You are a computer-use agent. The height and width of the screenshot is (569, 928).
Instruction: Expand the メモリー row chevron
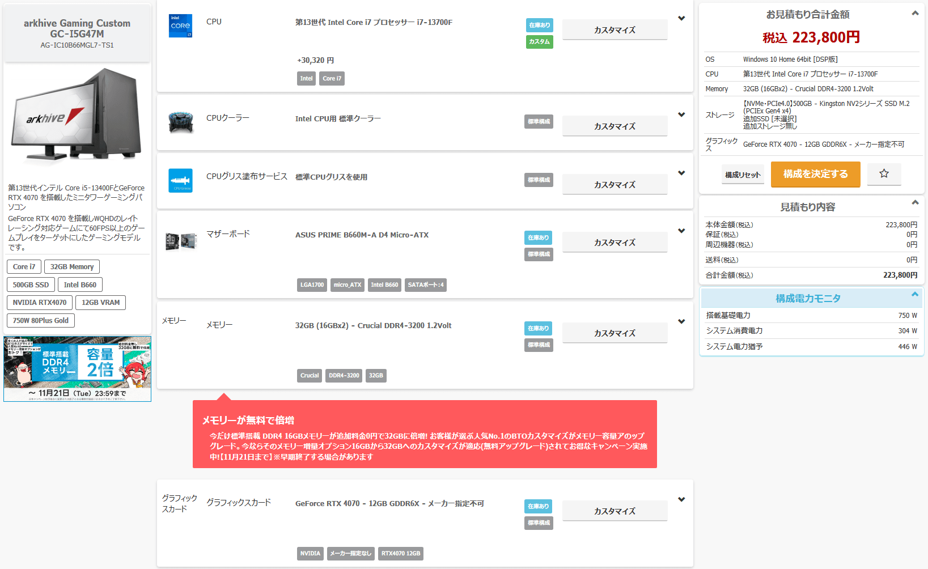point(681,322)
